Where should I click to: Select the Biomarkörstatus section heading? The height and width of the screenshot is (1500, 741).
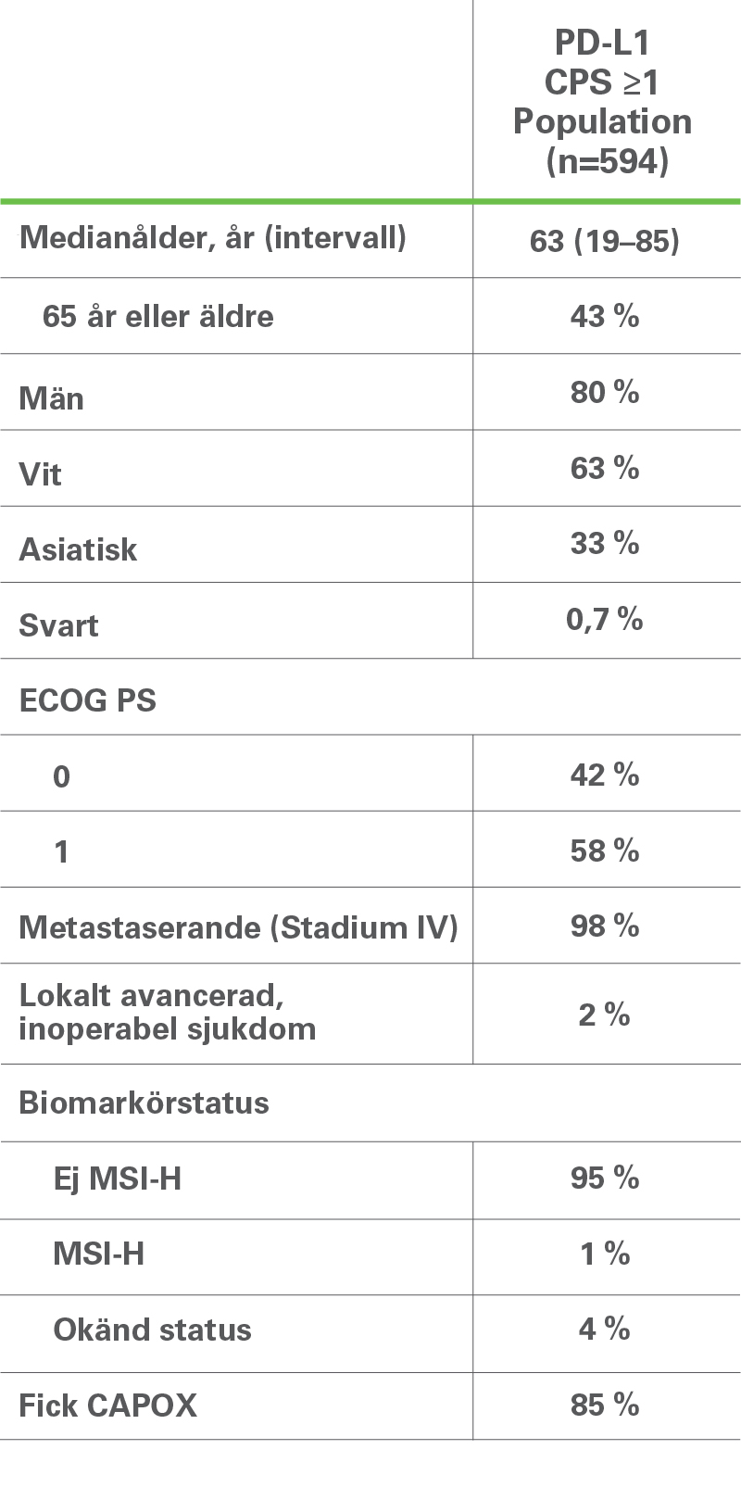click(x=144, y=1103)
